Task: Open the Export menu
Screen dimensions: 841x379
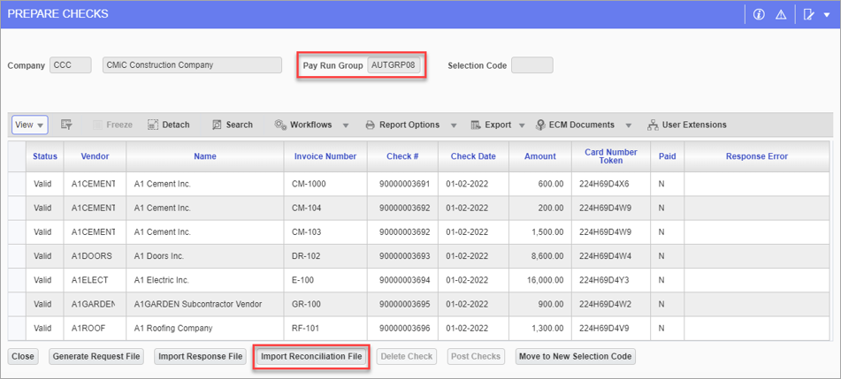Action: pos(492,125)
